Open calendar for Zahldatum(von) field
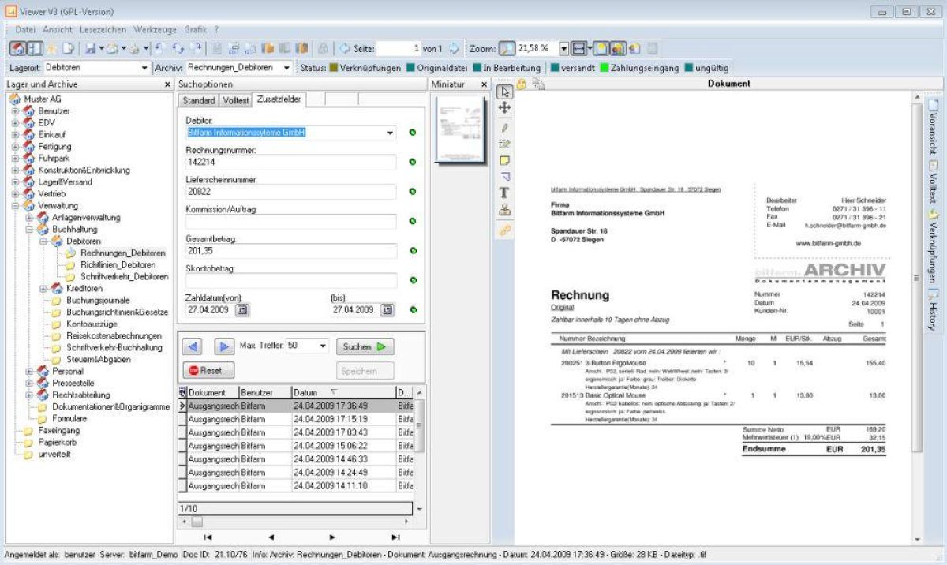This screenshot has height=565, width=947. tap(242, 310)
